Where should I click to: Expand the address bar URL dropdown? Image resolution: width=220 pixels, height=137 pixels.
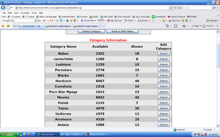pos(170,8)
